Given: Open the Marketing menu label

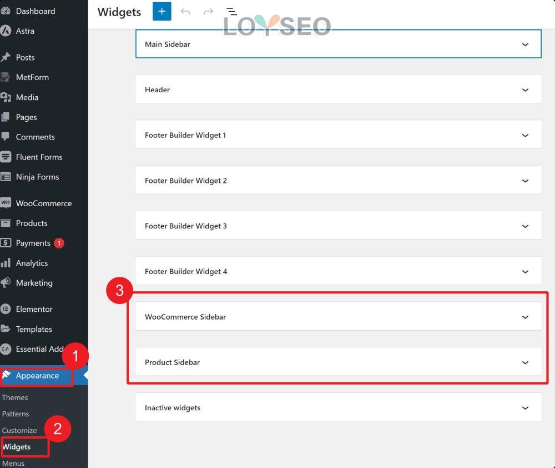Looking at the screenshot, I should pyautogui.click(x=34, y=283).
